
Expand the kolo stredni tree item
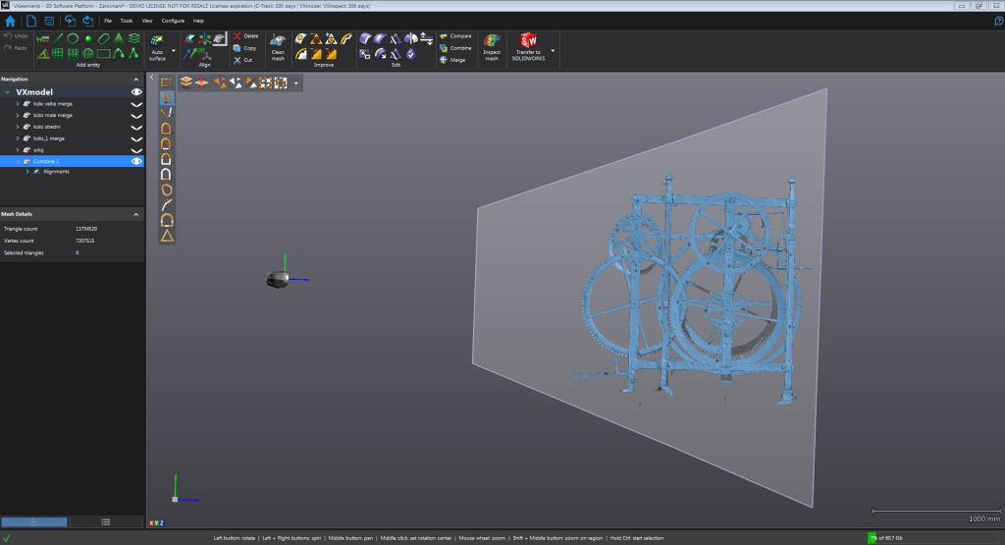[18, 127]
